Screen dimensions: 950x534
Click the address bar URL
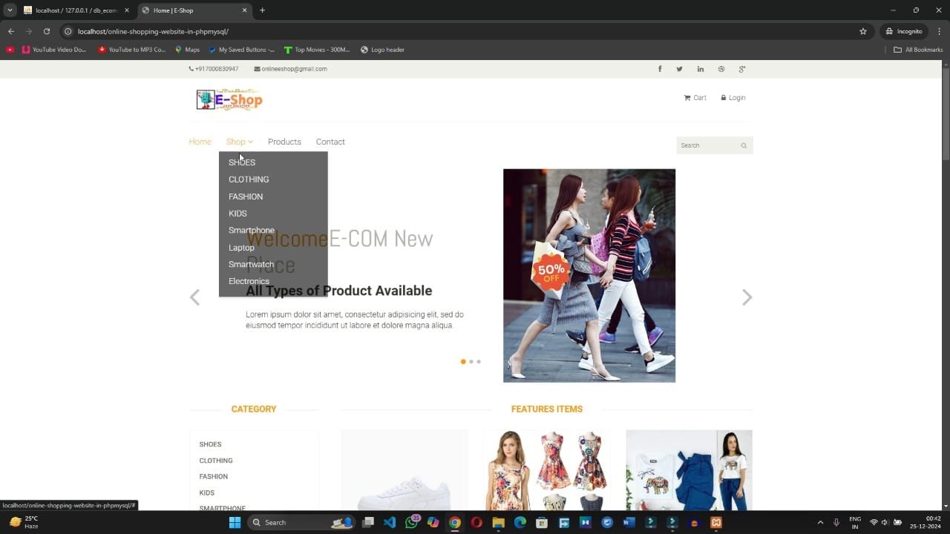[x=153, y=32]
